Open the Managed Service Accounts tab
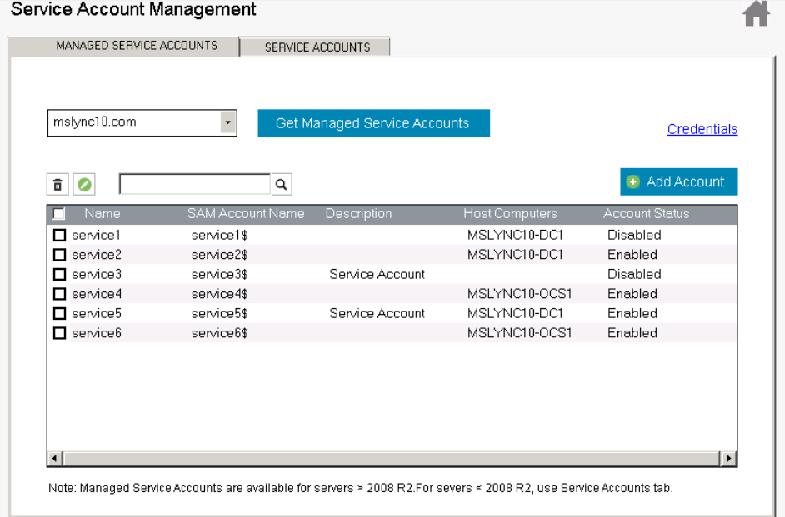The width and height of the screenshot is (785, 517). (x=137, y=46)
